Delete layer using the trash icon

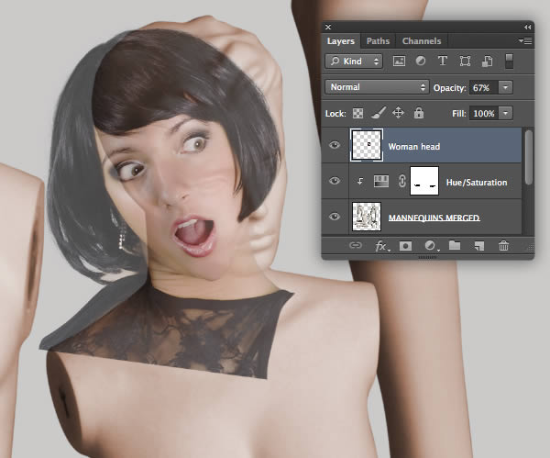503,246
